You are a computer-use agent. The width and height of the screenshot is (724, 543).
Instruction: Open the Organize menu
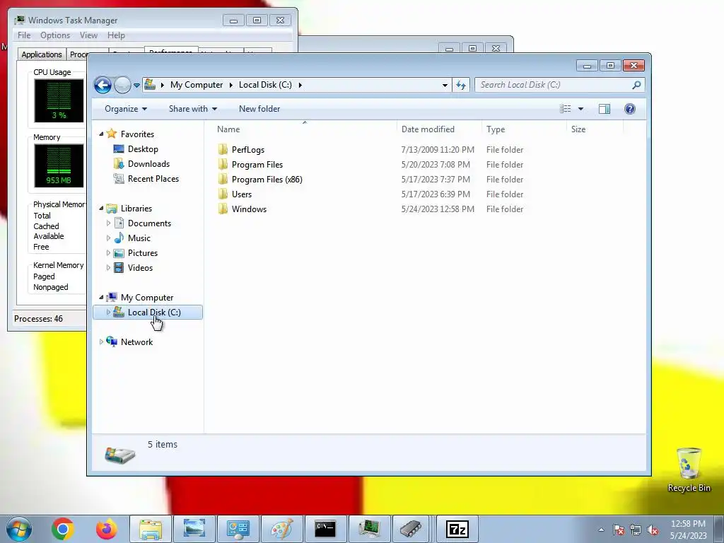coord(126,109)
